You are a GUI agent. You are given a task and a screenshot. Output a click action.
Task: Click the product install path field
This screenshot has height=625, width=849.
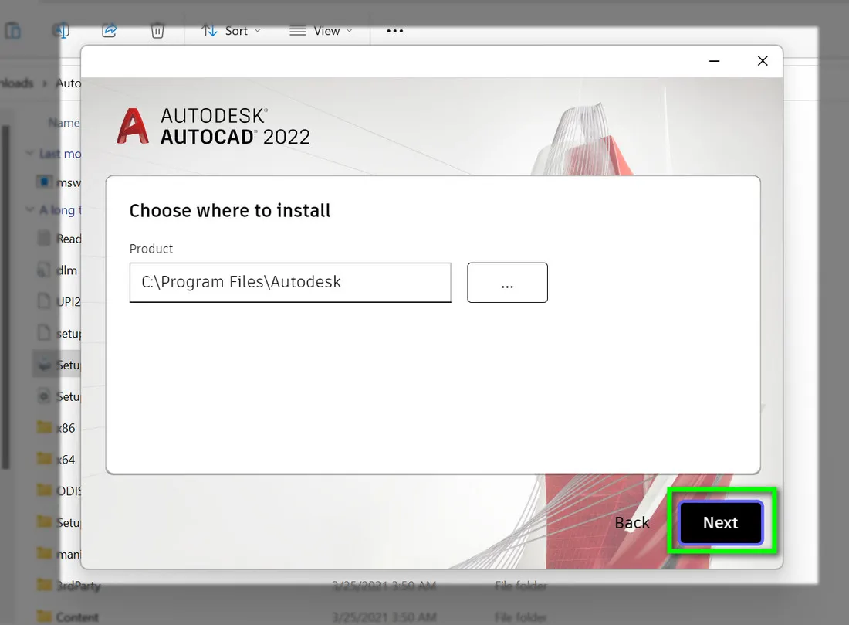tap(289, 282)
